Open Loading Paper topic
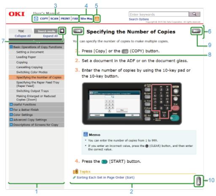Viewport: 216px width, 196px height. pyautogui.click(x=26, y=57)
